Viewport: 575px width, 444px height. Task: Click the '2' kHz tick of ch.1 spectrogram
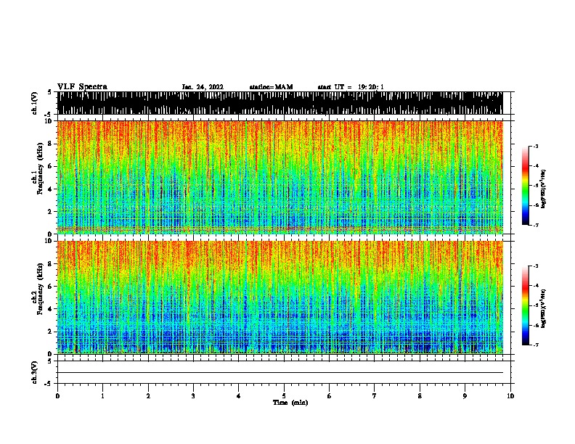[x=51, y=212]
